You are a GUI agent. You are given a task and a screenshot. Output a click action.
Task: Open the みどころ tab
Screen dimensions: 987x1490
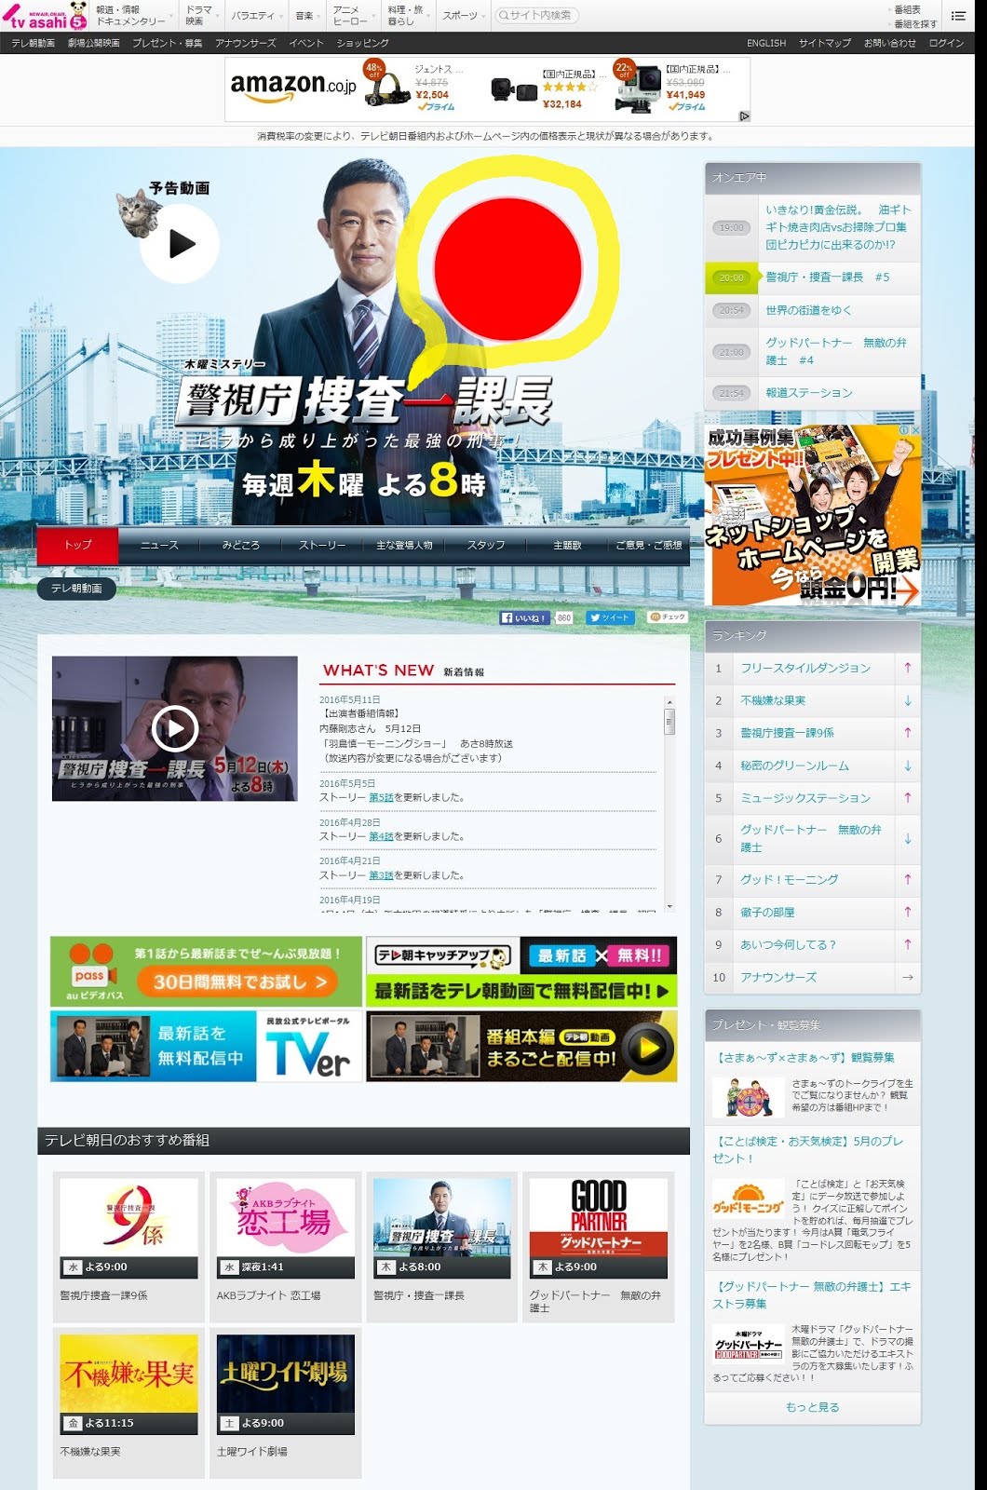(240, 545)
